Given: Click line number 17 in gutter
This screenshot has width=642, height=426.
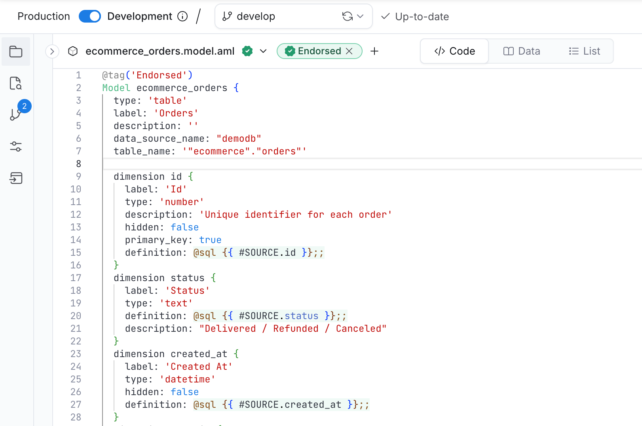Looking at the screenshot, I should [76, 278].
